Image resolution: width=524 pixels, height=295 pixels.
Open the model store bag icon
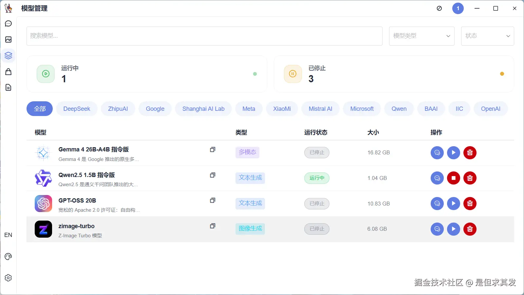coord(9,71)
